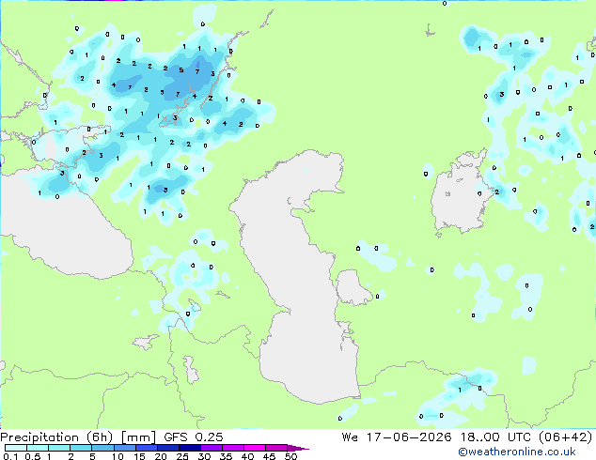Click the 20–25 mm dark blue swatch

click(x=167, y=448)
